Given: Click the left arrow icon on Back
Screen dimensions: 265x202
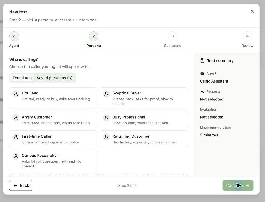Looking at the screenshot, I should click(x=15, y=185).
